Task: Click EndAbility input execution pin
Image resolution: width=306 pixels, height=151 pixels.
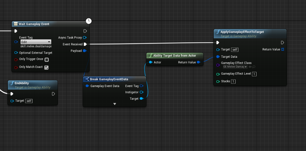Action: [12, 94]
